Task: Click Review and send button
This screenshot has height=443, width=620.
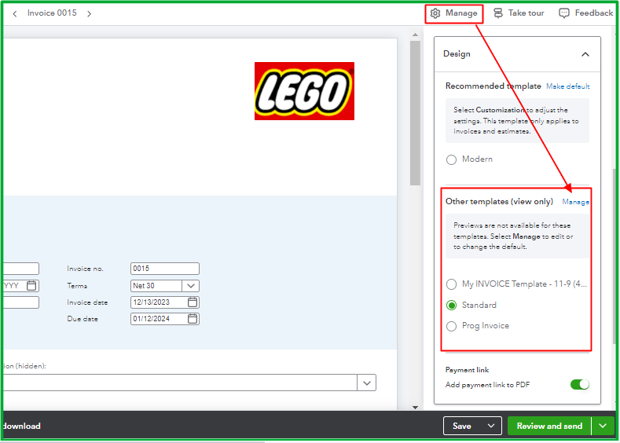Action: pyautogui.click(x=549, y=426)
